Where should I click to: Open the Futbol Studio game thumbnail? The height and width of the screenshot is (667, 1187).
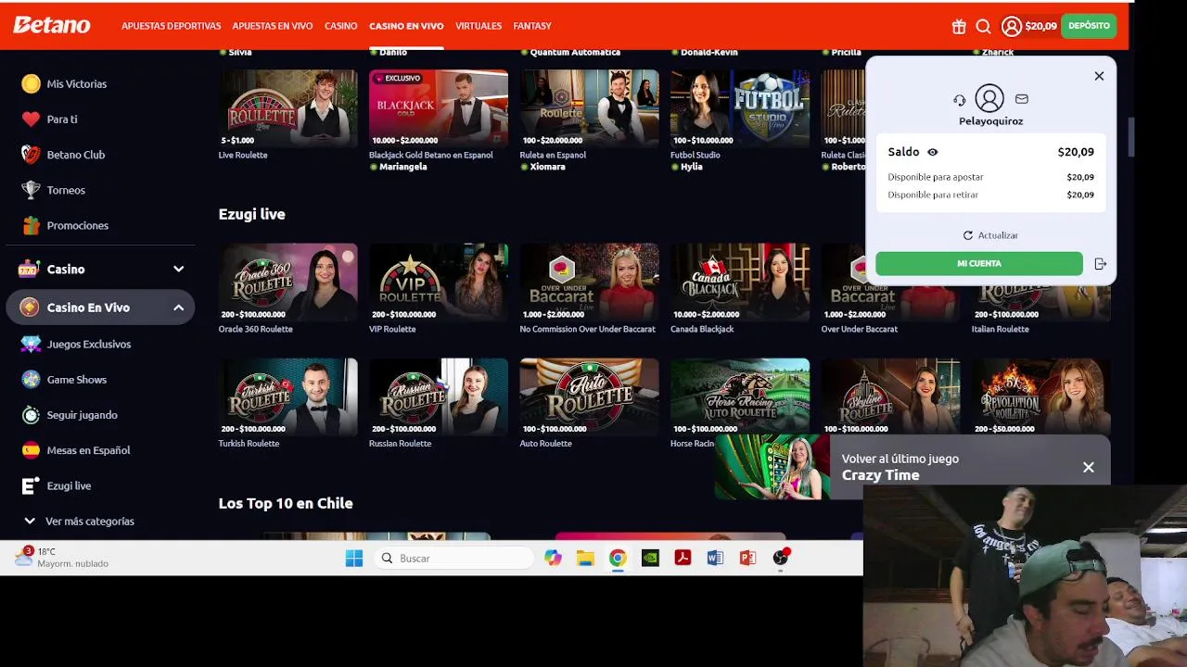pyautogui.click(x=740, y=108)
